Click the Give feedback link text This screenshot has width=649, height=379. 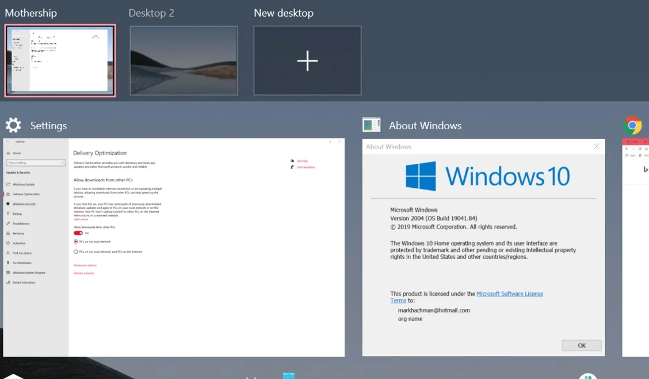306,167
